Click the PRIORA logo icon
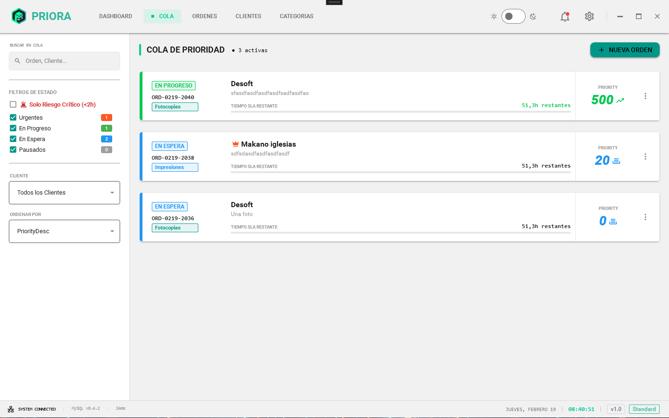This screenshot has width=669, height=418. point(19,16)
